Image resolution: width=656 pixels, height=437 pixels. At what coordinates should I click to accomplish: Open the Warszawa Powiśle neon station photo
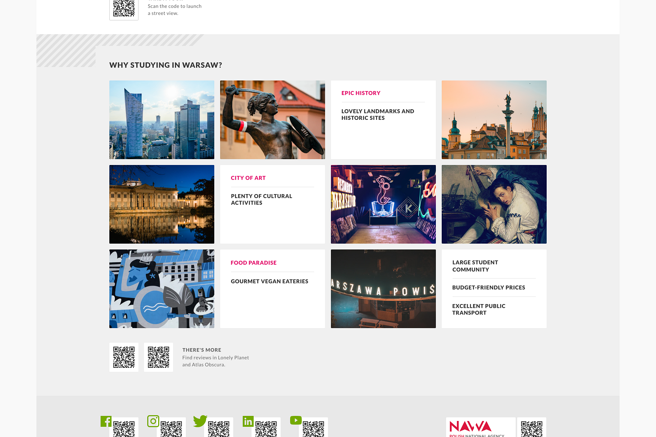pyautogui.click(x=383, y=289)
